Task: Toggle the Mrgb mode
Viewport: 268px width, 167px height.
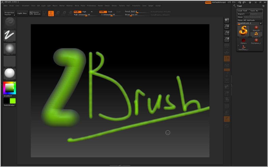Action: (x=77, y=12)
